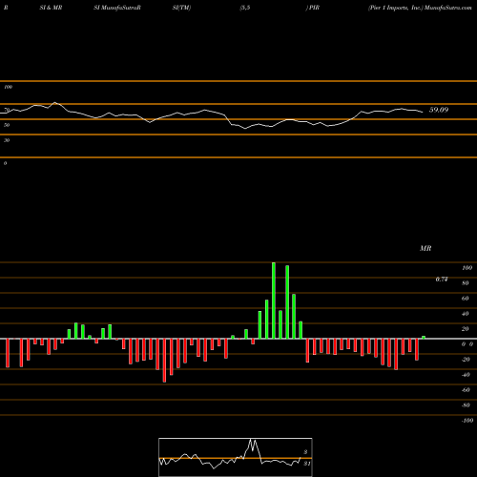The height and width of the screenshot is (477, 477).
Task: Click the 0.74 MR value text
Action: tap(442, 280)
